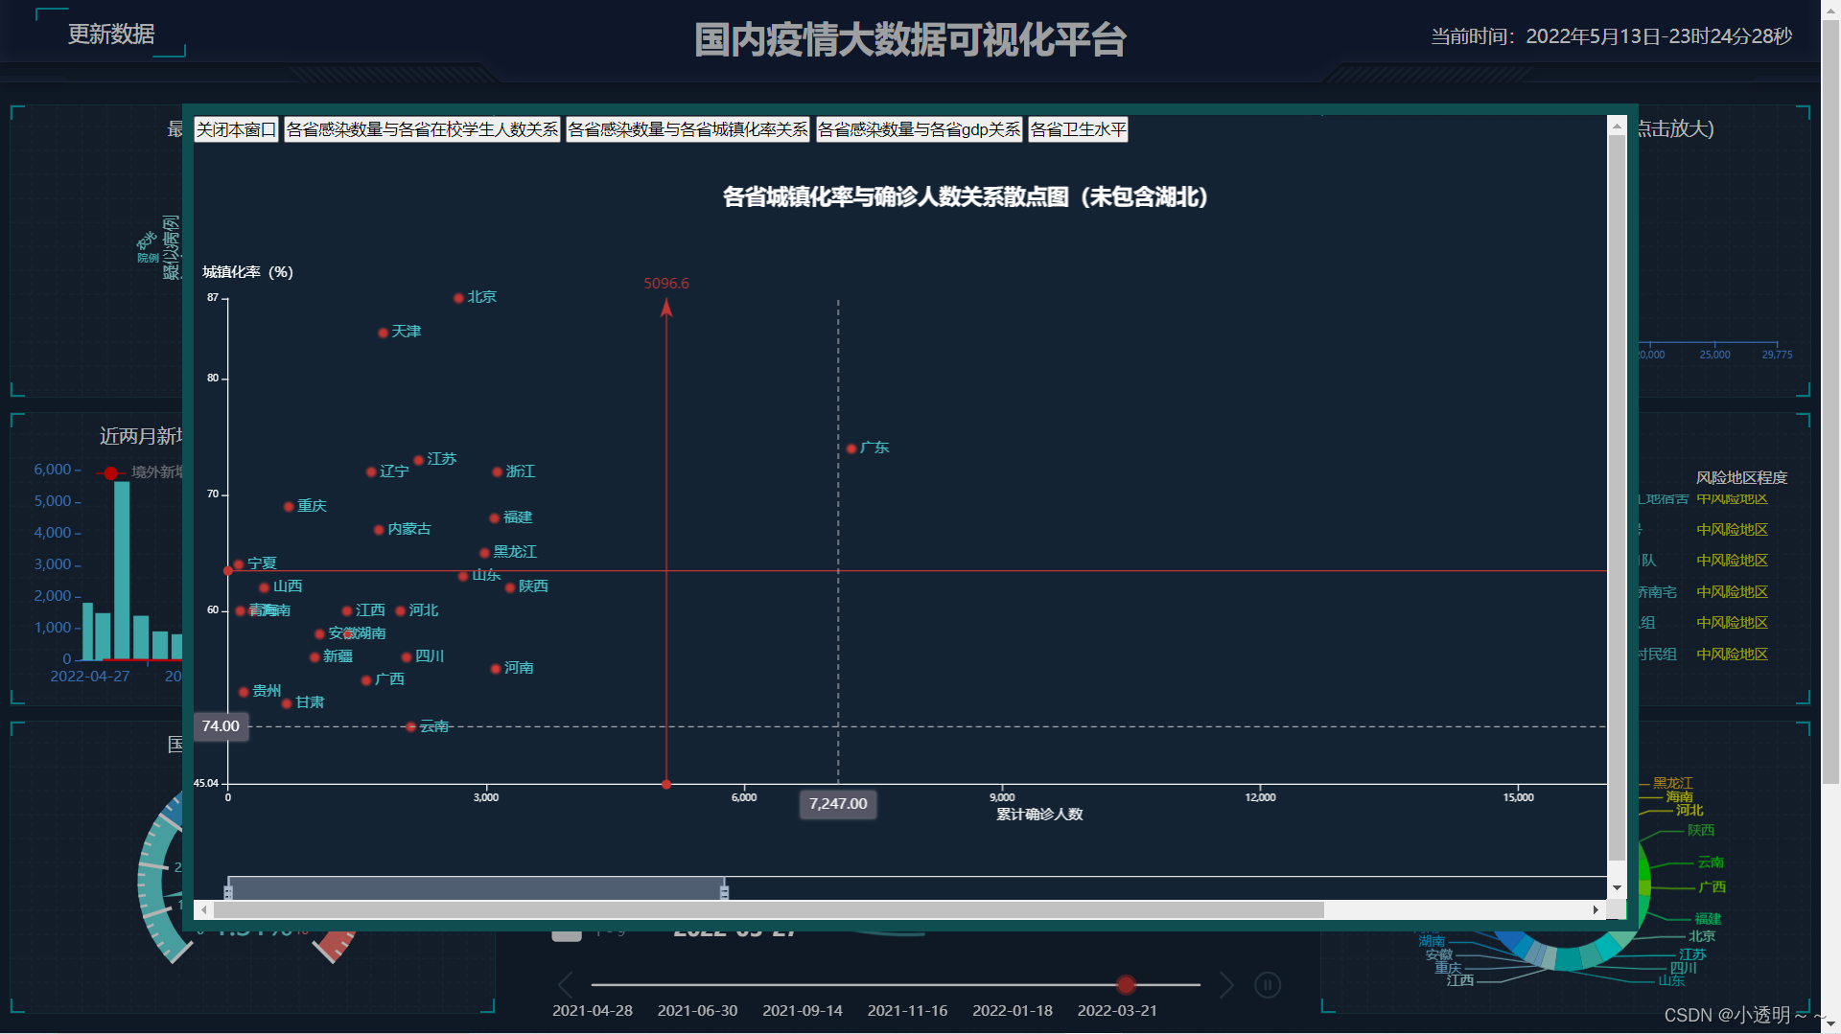Image resolution: width=1841 pixels, height=1034 pixels.
Task: Select 2022-01-18 on the timeline
Action: (x=1013, y=1011)
